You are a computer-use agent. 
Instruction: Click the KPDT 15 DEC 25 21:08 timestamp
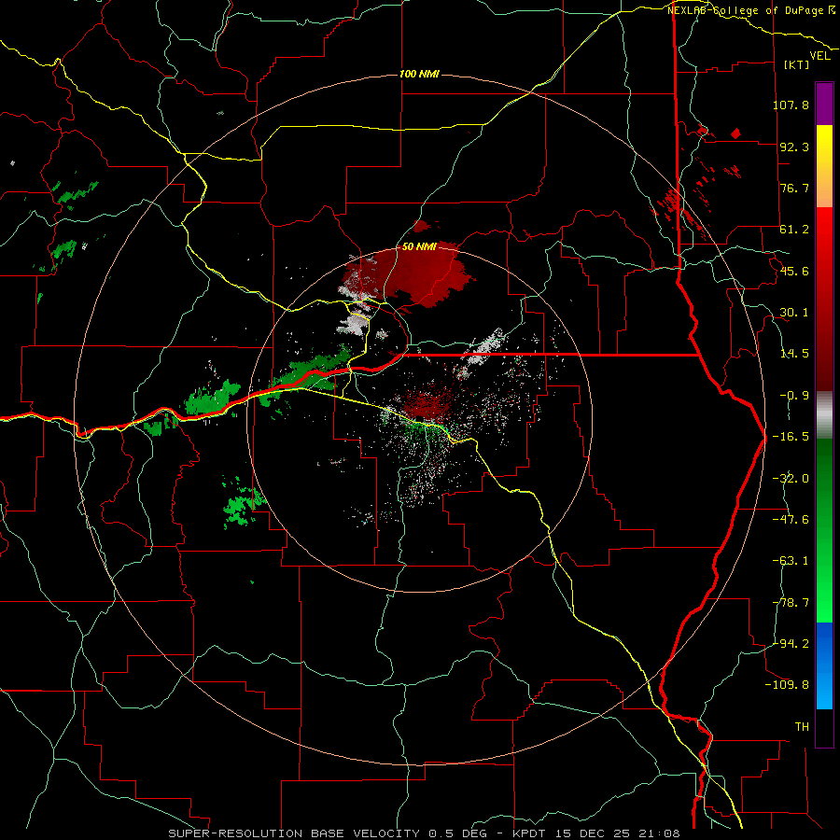596,833
